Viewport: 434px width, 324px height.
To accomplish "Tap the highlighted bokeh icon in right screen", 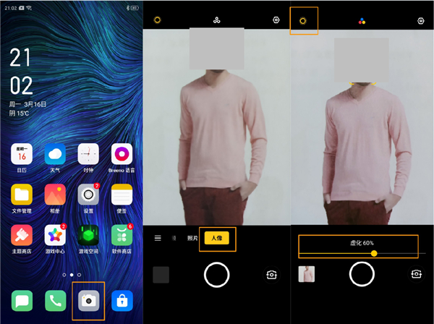I will point(303,21).
